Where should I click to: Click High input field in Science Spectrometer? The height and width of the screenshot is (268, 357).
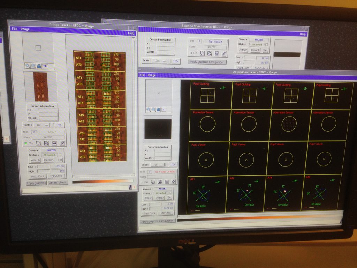pyautogui.click(x=250, y=62)
